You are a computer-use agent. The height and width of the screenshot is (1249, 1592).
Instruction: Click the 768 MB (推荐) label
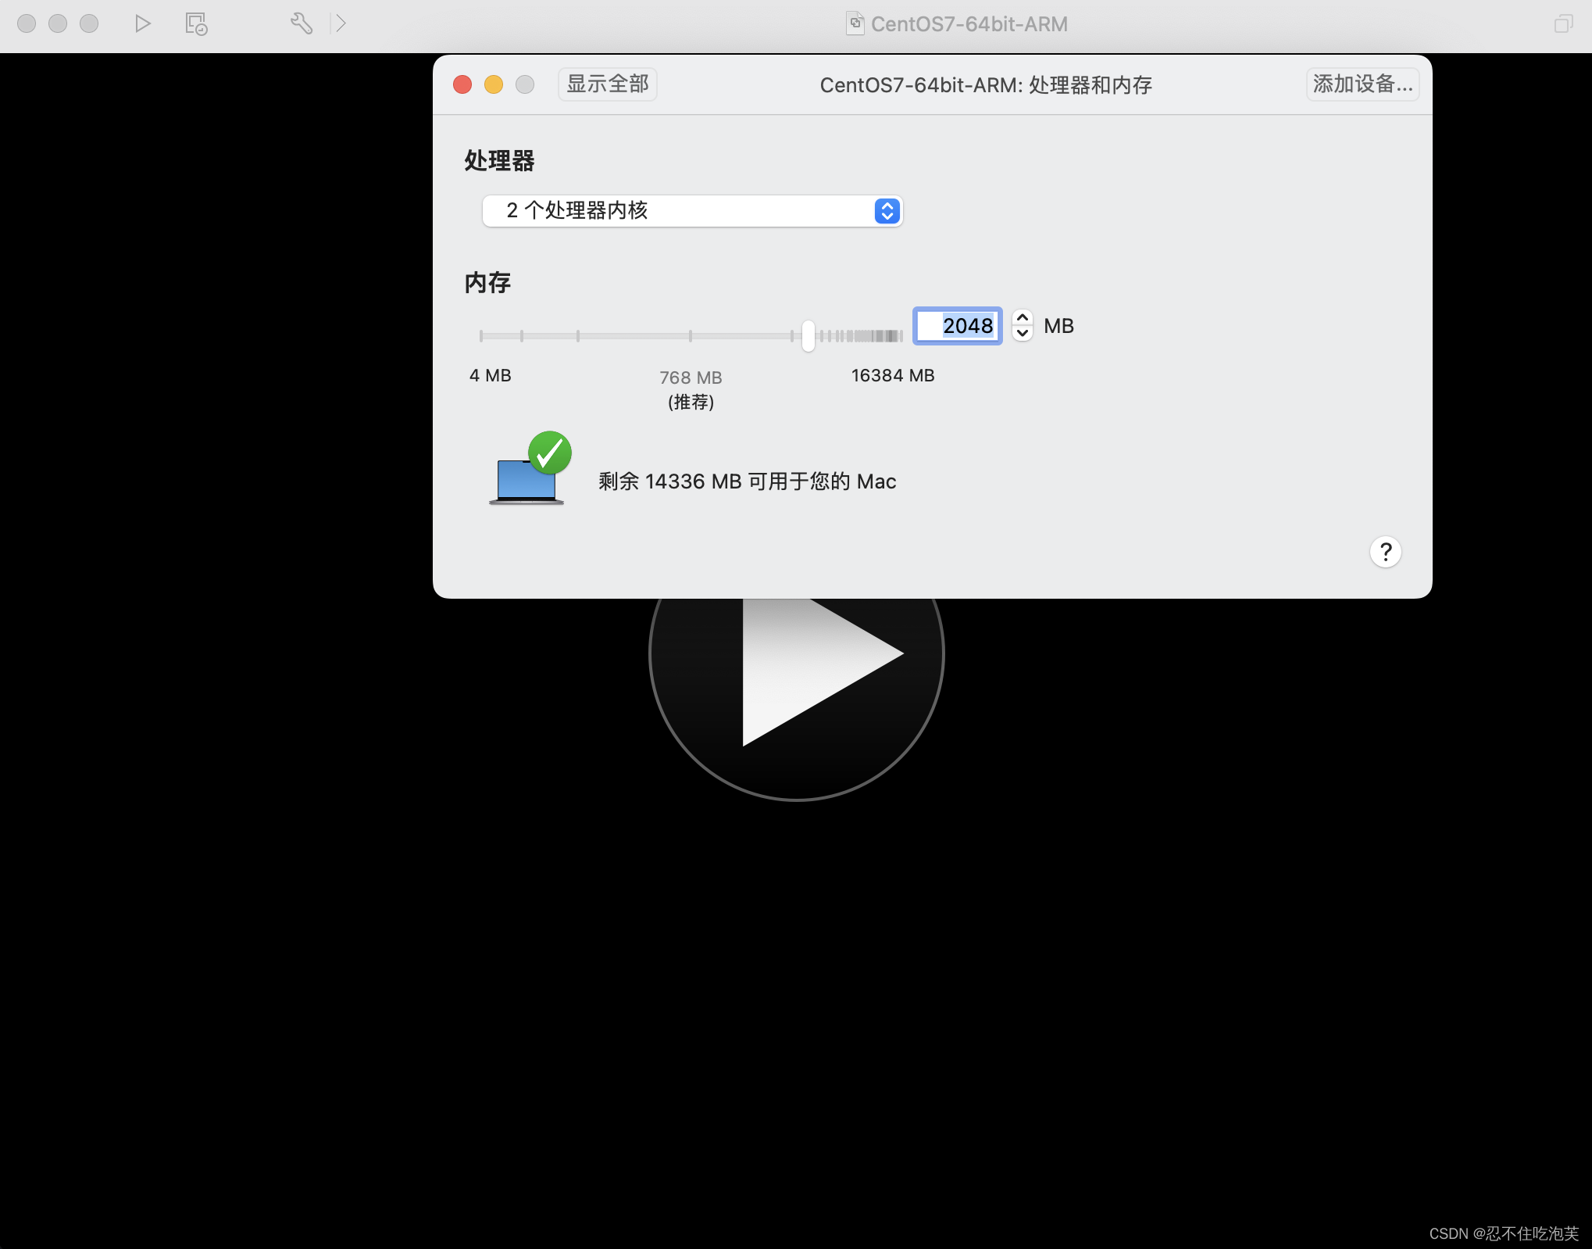point(691,389)
